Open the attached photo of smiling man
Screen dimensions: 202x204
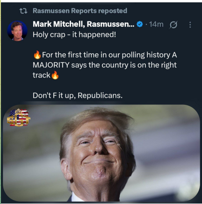[x=101, y=153]
